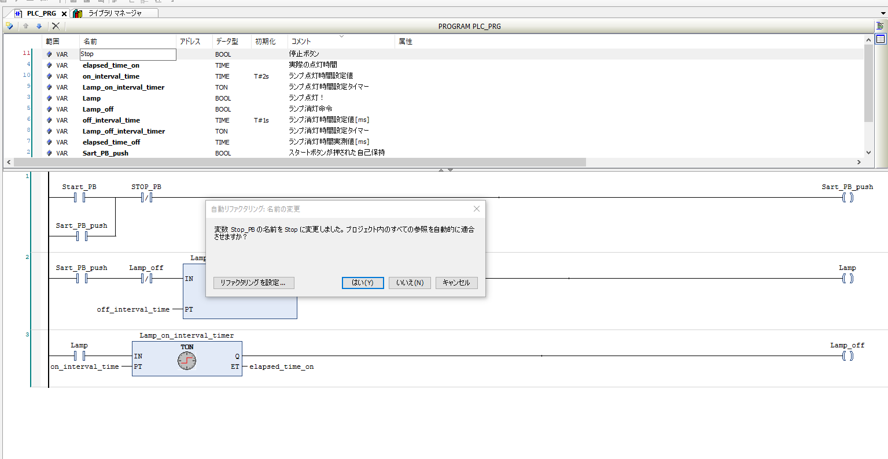This screenshot has height=459, width=888.
Task: Sort by the データ型 column header
Action: 232,42
